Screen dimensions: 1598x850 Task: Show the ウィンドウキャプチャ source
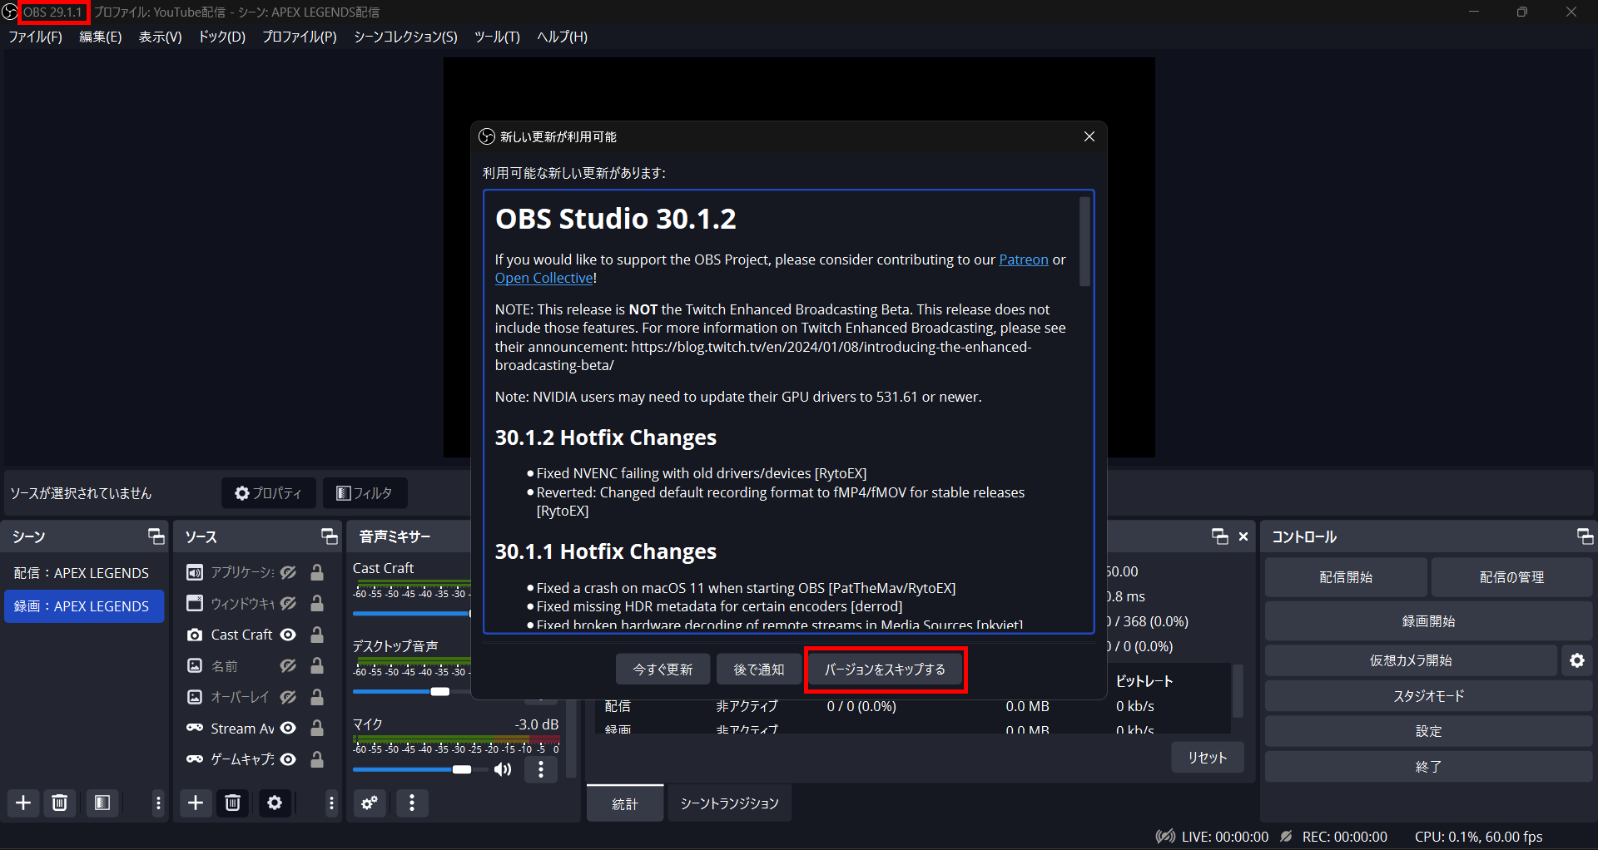pyautogui.click(x=288, y=603)
